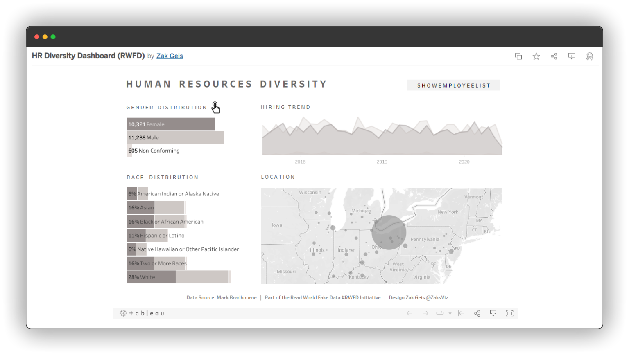
Task: Open the Make a Copy icon
Action: coord(518,56)
